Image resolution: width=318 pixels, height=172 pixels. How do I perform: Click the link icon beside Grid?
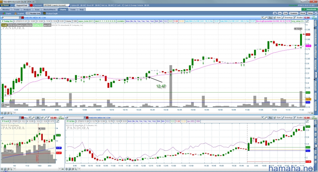click(280, 13)
